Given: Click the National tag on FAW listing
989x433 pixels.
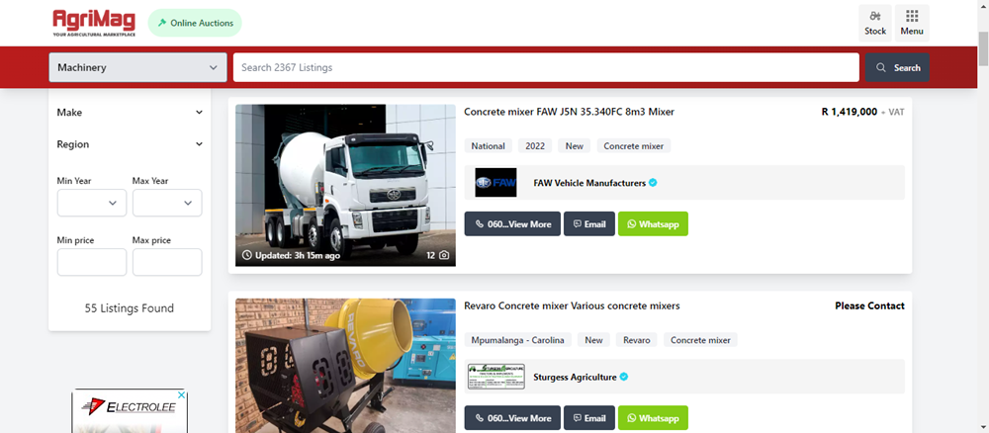Looking at the screenshot, I should tap(489, 146).
